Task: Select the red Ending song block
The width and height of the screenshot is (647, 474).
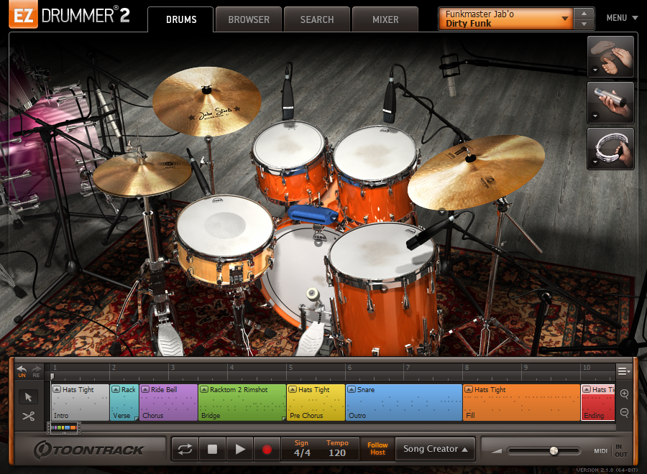Action: (x=598, y=403)
